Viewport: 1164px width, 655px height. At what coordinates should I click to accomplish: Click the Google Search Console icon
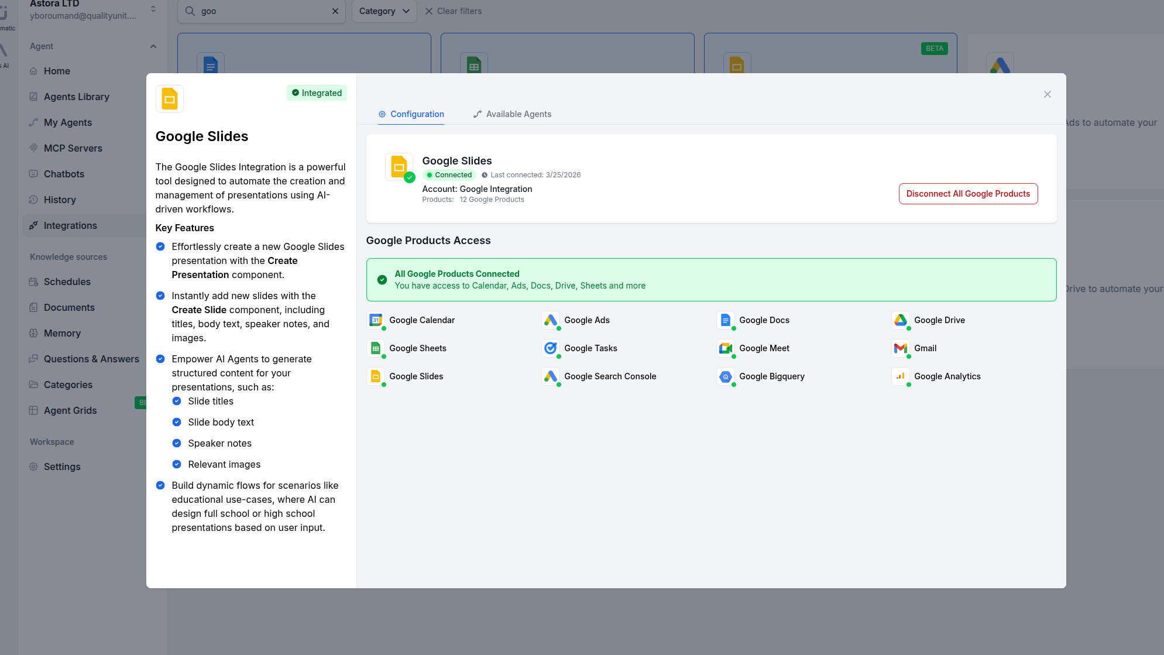click(551, 376)
